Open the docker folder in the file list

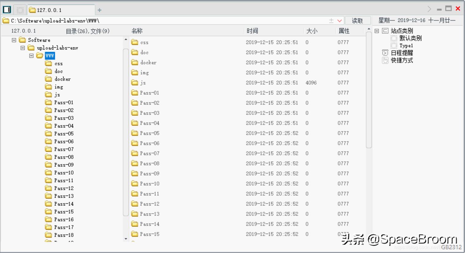point(149,62)
